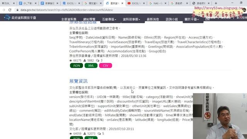
Task: Click the browser forward arrow icon
Action: [x=4, y=10]
